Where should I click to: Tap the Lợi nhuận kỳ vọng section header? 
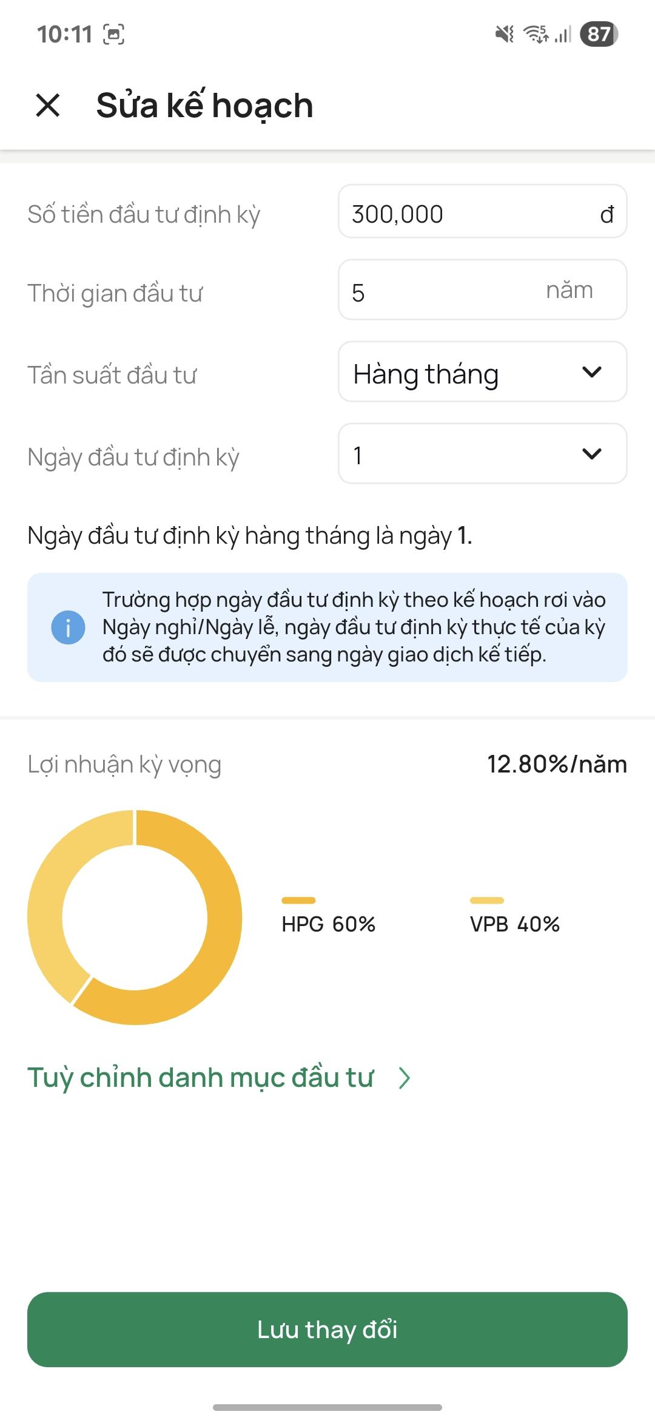click(x=124, y=763)
